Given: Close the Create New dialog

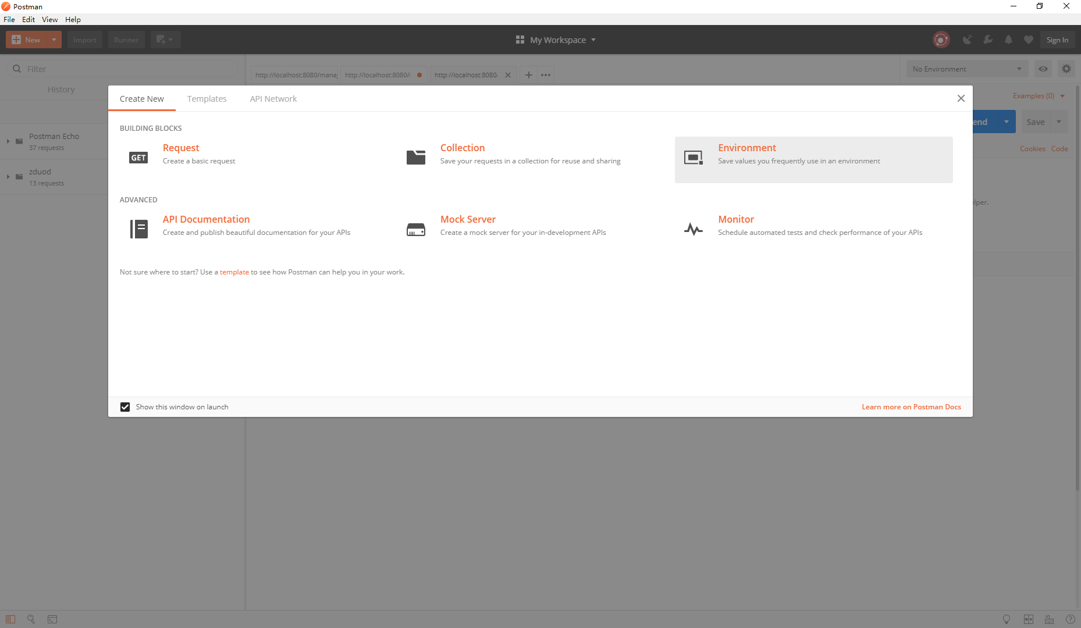Looking at the screenshot, I should pyautogui.click(x=961, y=98).
